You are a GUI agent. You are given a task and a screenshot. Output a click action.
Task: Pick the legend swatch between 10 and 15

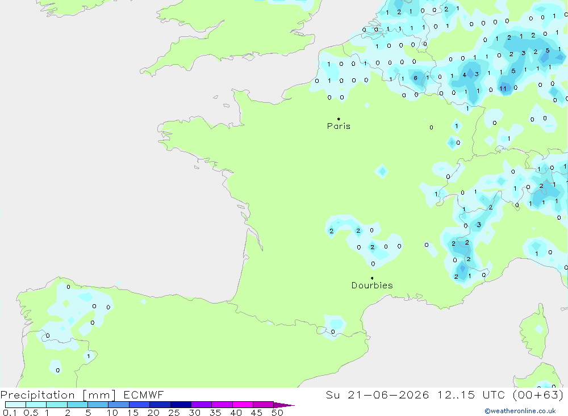coord(119,405)
